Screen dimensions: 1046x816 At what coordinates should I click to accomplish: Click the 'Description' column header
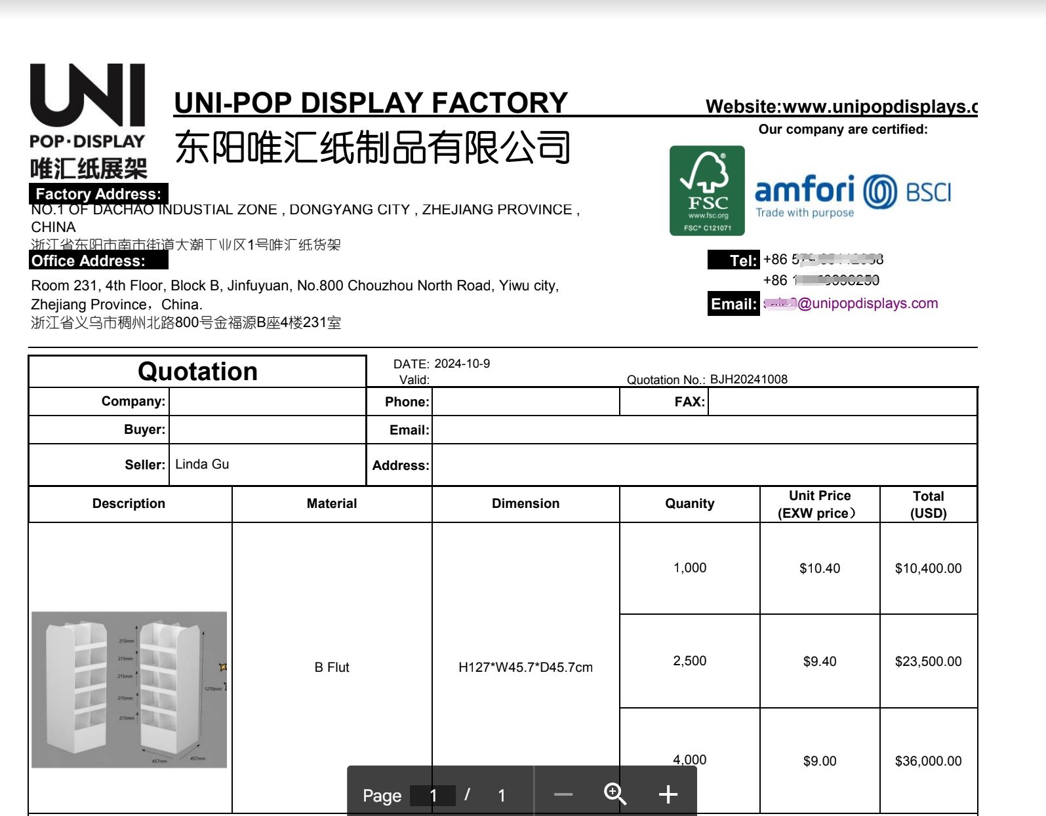click(129, 503)
